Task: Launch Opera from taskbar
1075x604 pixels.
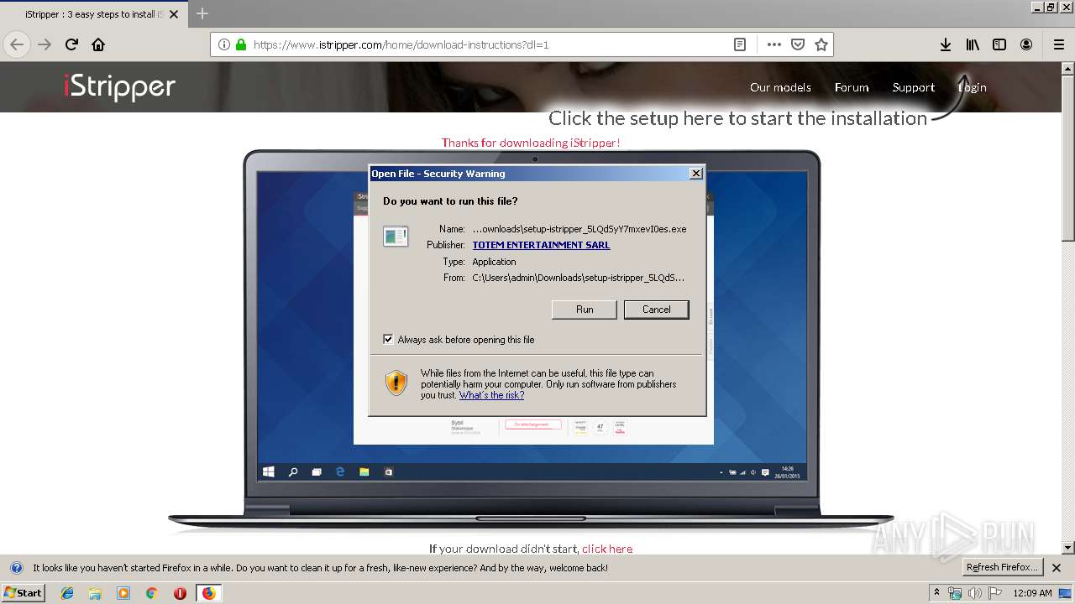Action: coord(180,593)
